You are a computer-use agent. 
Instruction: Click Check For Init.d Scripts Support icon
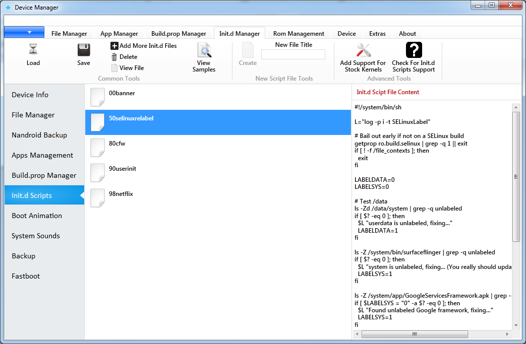(414, 50)
